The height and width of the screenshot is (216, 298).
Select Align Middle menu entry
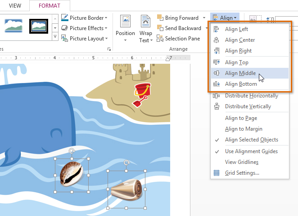click(x=250, y=73)
